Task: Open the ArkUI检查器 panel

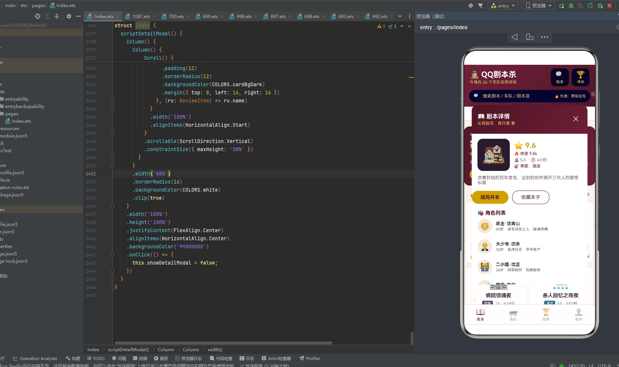Action: 276,358
